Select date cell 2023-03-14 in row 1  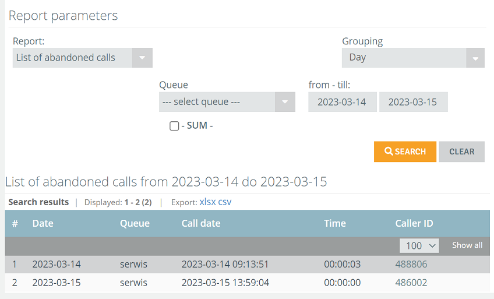[57, 264]
